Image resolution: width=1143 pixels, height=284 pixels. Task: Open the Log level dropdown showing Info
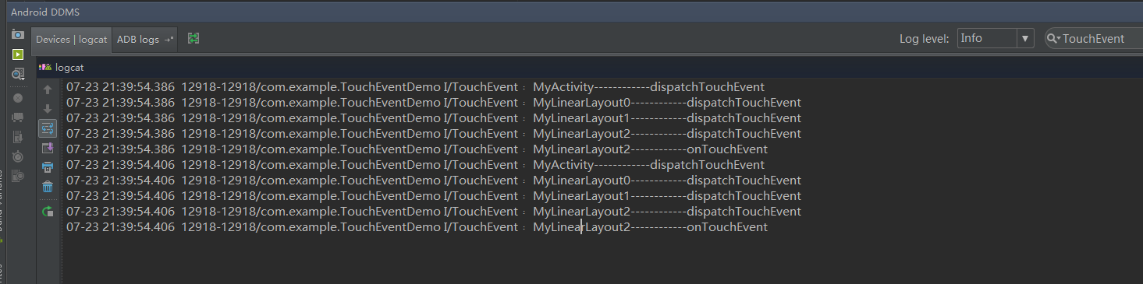click(x=996, y=38)
